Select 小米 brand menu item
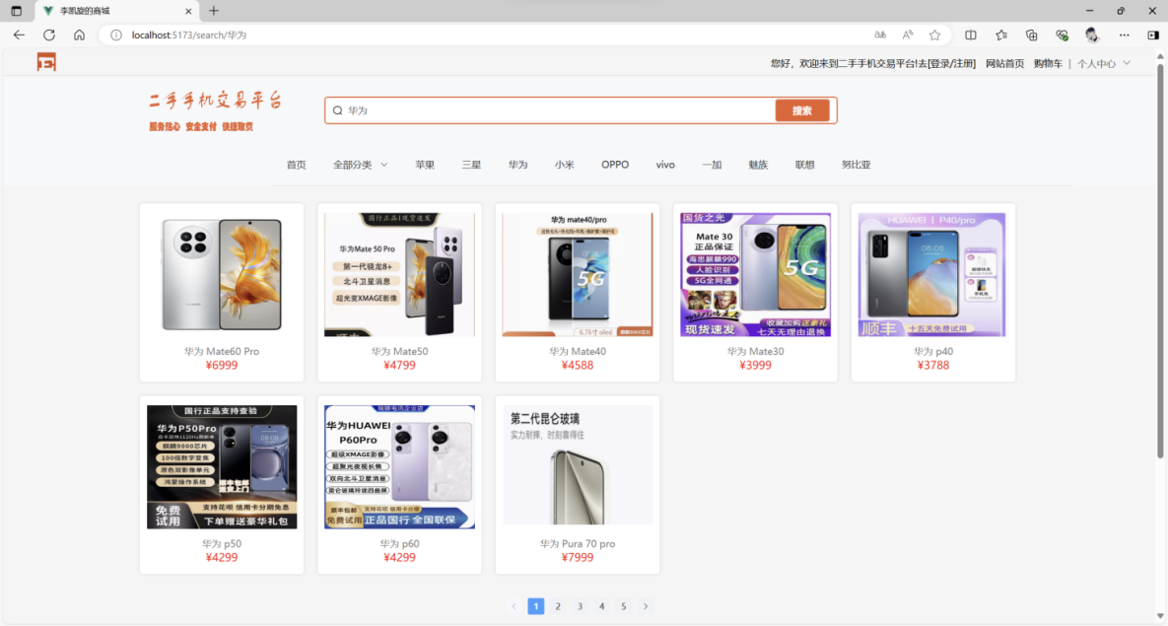Viewport: 1168px width, 626px height. click(x=565, y=165)
